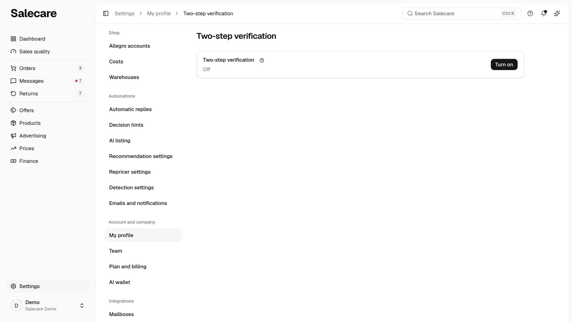The height and width of the screenshot is (322, 572).
Task: Turn on two-step verification
Action: pos(504,64)
